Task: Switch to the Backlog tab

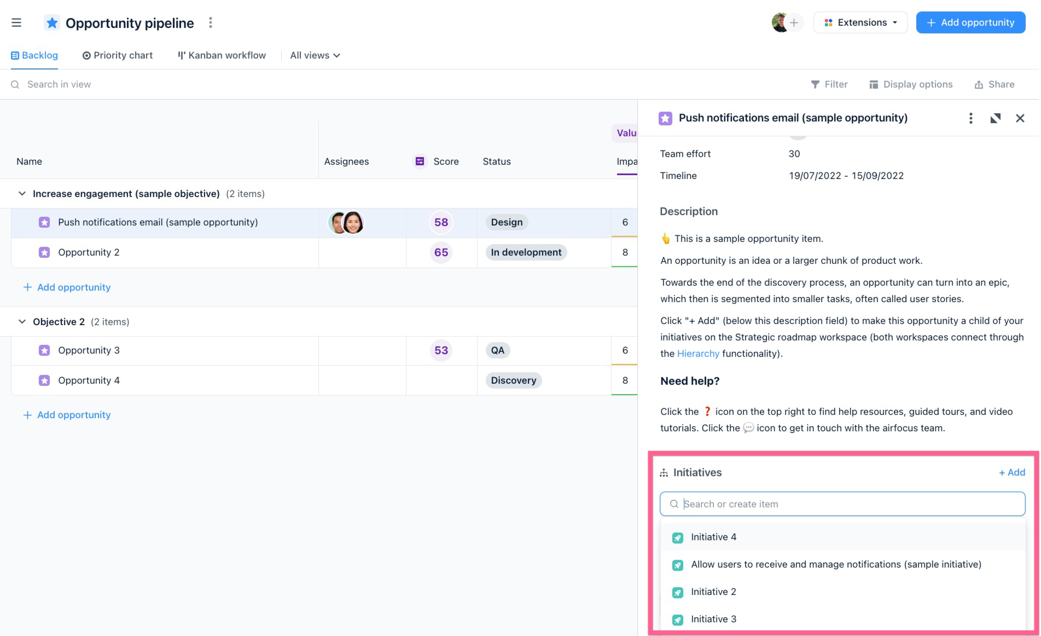Action: 34,55
